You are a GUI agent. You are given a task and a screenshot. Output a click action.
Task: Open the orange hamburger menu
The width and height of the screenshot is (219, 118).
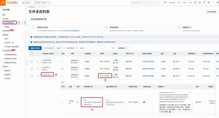(2, 3)
